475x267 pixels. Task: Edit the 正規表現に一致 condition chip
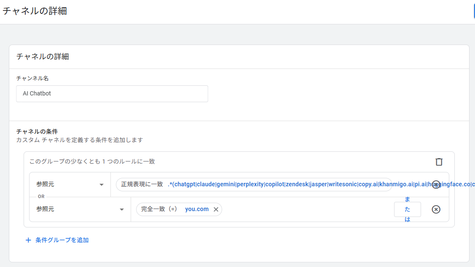tap(254, 185)
